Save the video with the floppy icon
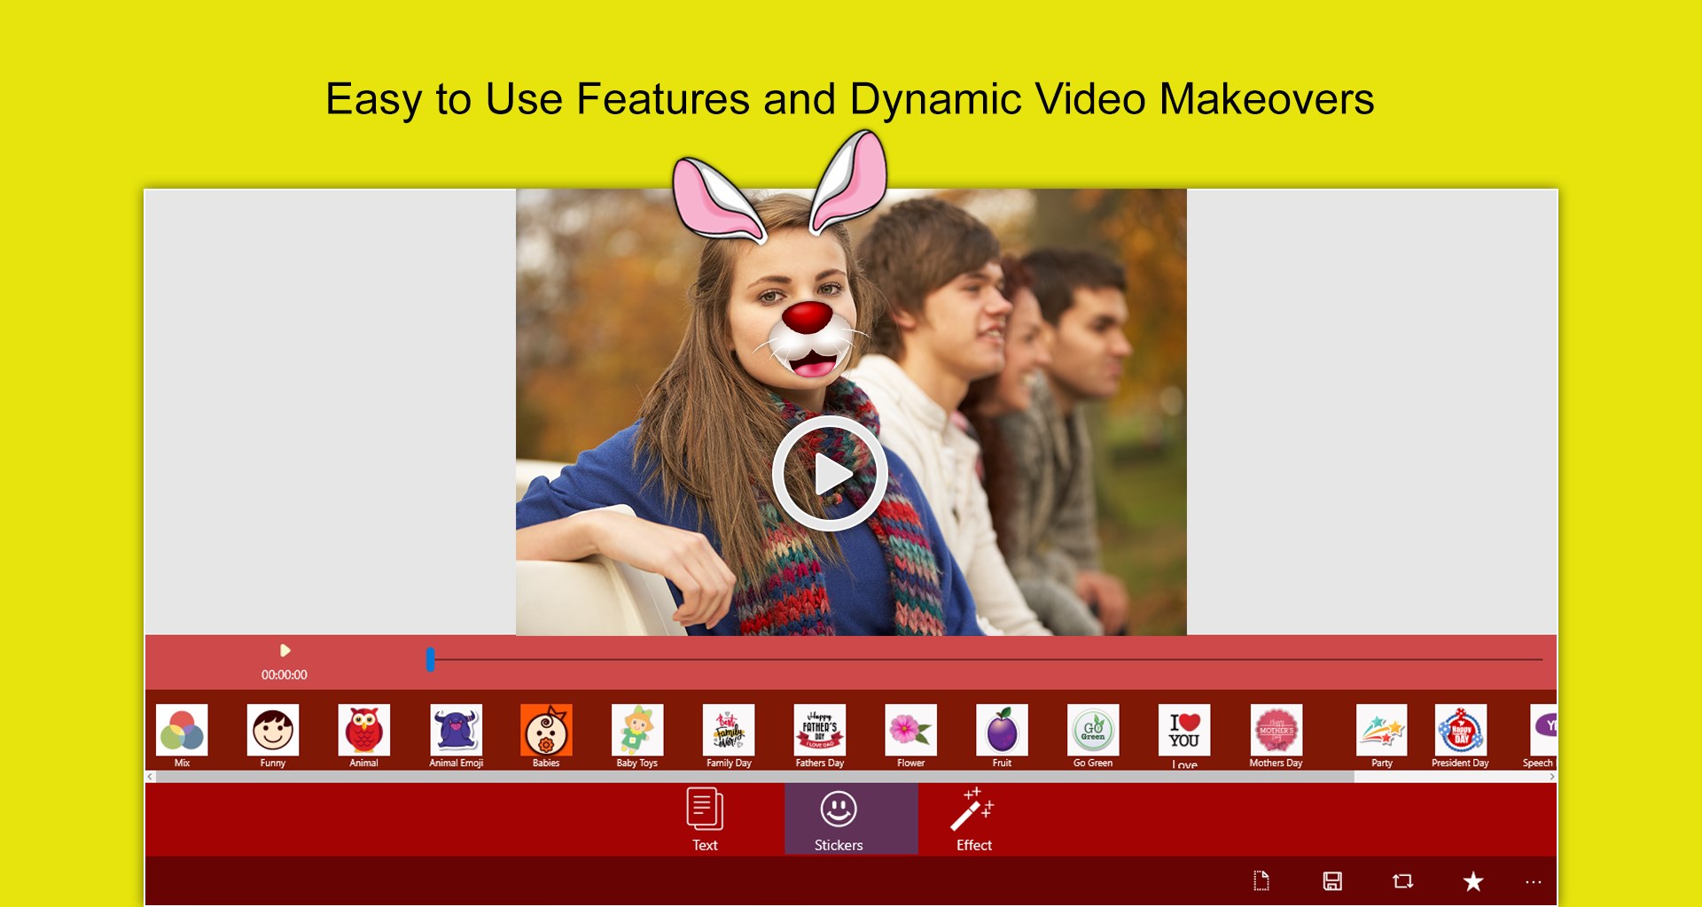This screenshot has height=907, width=1702. (1332, 880)
